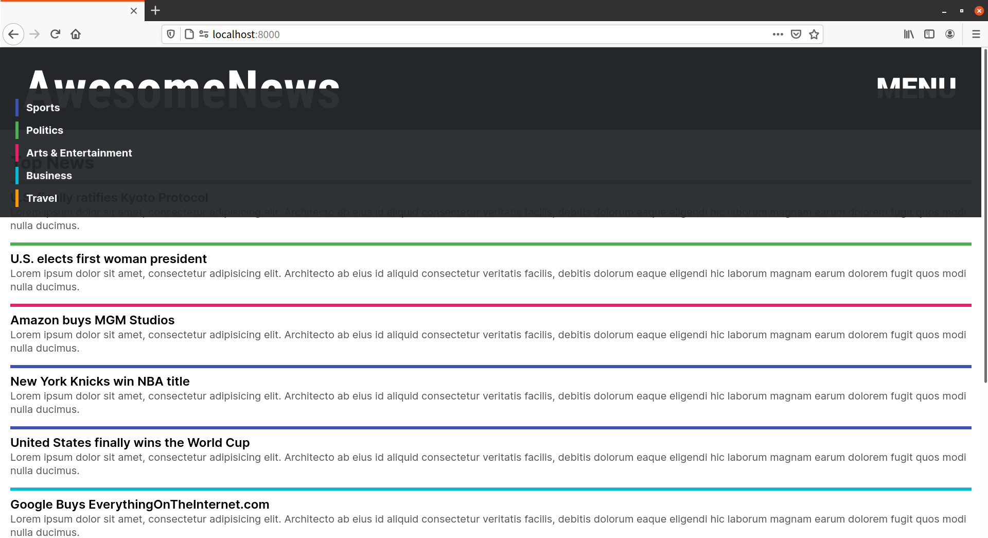Open tracking protection shield icon
The width and height of the screenshot is (988, 538).
point(171,34)
